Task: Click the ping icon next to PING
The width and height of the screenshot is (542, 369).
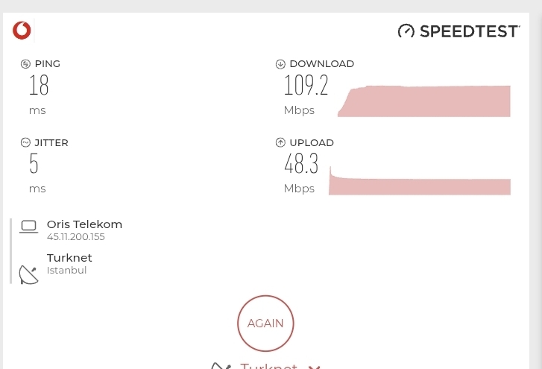Action: pos(25,64)
